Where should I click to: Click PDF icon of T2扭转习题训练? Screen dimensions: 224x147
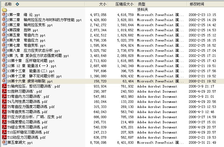point(5,91)
